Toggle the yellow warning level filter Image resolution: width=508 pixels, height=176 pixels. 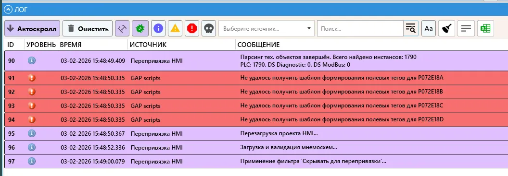[175, 28]
